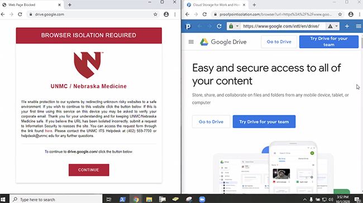Bookmark the page with star in right window
Viewport: 363px width, 203px height.
pyautogui.click(x=340, y=14)
